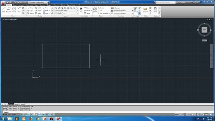Select the Linear dimension tool
This screenshot has height=121, width=215.
click(87, 8)
